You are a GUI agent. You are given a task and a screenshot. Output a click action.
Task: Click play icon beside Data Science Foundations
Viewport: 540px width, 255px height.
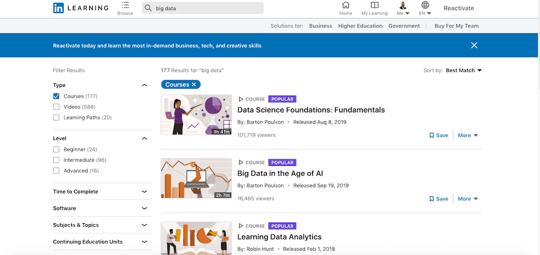pos(241,99)
